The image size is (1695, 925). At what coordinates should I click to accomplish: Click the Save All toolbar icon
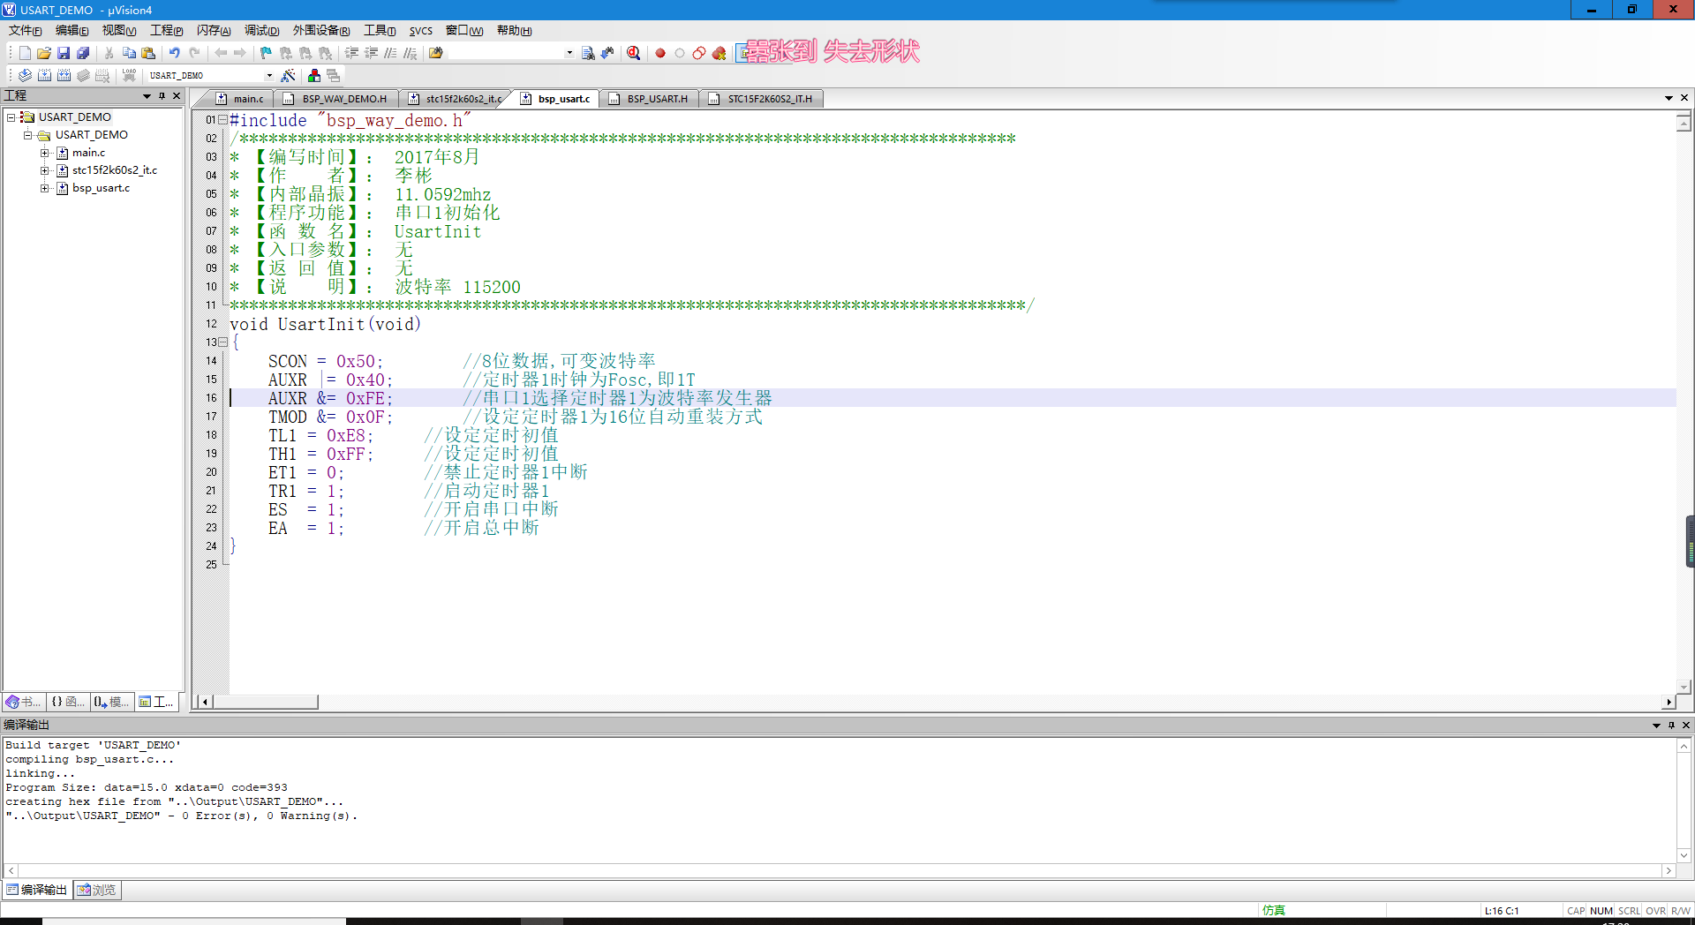tap(83, 53)
